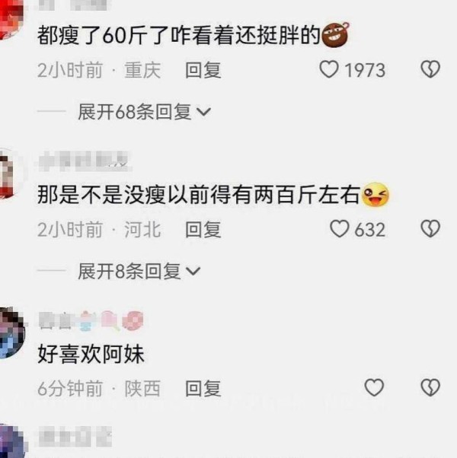This screenshot has height=458, width=457.
Task: Reply to the 河北 comment via 回复
Action: tap(203, 229)
